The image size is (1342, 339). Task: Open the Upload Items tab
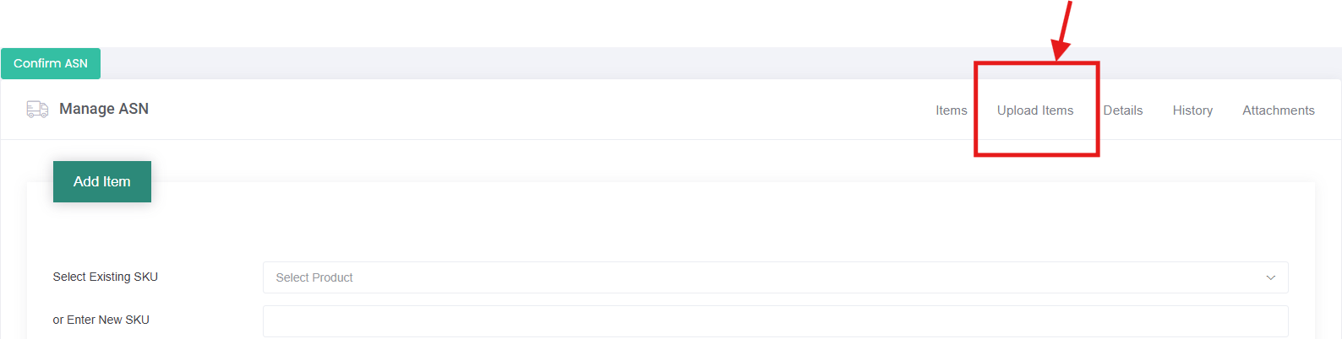point(1034,110)
